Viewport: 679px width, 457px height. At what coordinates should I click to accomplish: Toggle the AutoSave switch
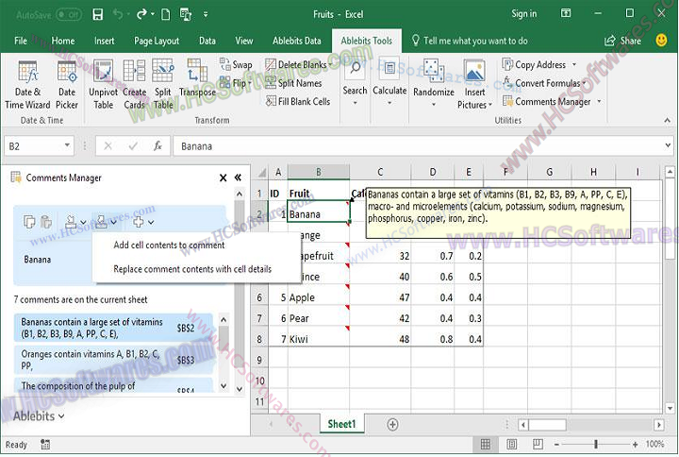pos(69,15)
